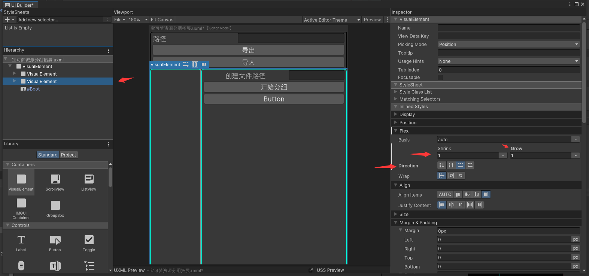Open the Picking Mode dropdown
The image size is (589, 276).
pos(509,45)
